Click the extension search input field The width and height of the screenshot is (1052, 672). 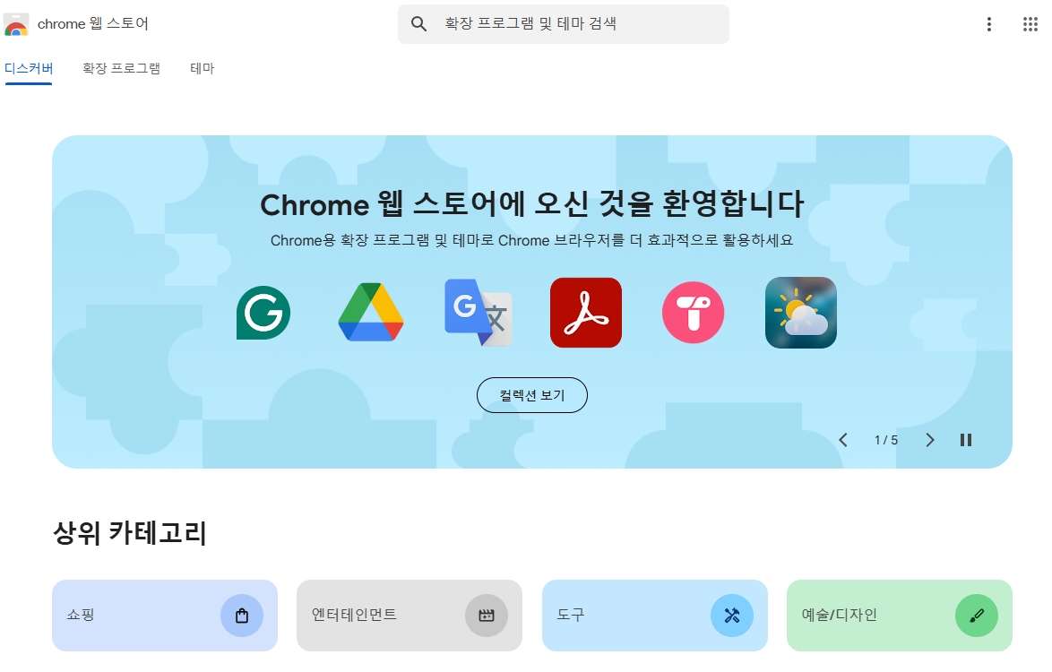[x=563, y=24]
